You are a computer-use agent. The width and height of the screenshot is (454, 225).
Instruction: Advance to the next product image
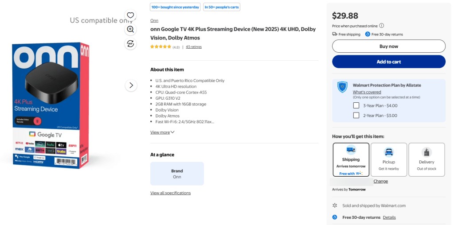pyautogui.click(x=131, y=85)
